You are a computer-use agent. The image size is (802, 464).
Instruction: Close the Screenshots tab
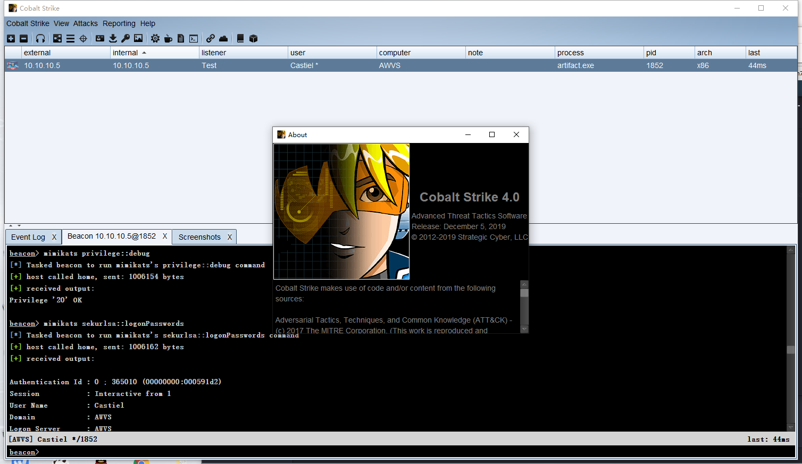230,237
